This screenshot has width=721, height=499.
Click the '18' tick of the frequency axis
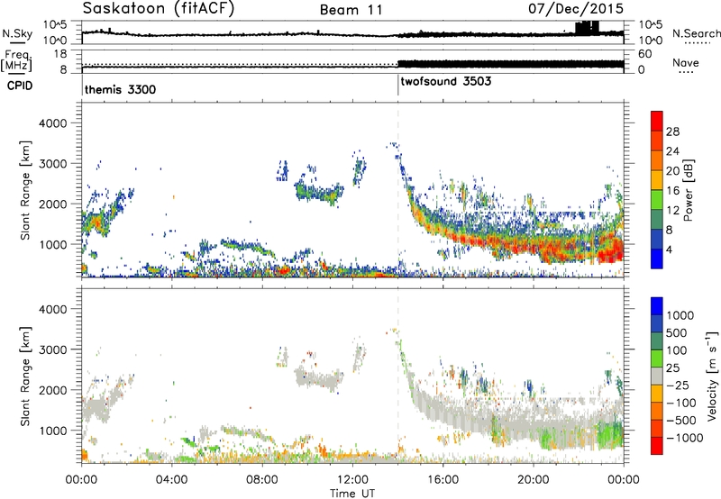tap(59, 54)
